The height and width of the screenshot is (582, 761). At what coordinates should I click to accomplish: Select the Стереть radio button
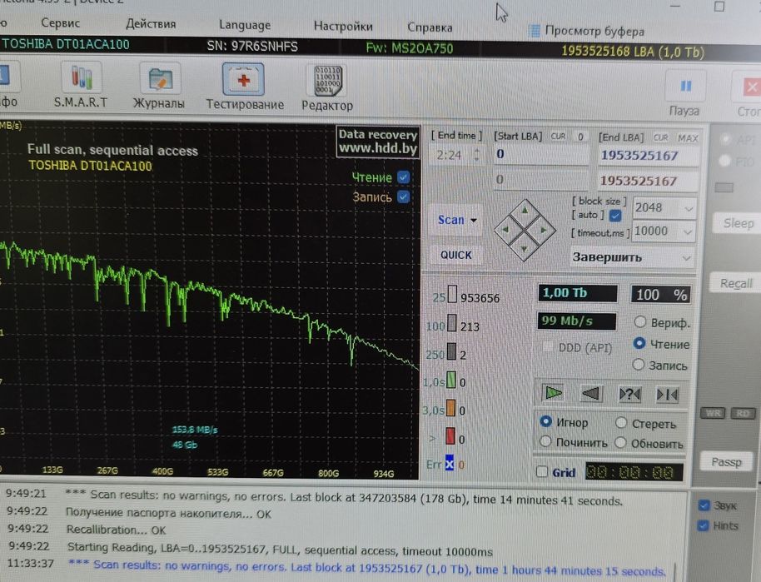point(621,422)
